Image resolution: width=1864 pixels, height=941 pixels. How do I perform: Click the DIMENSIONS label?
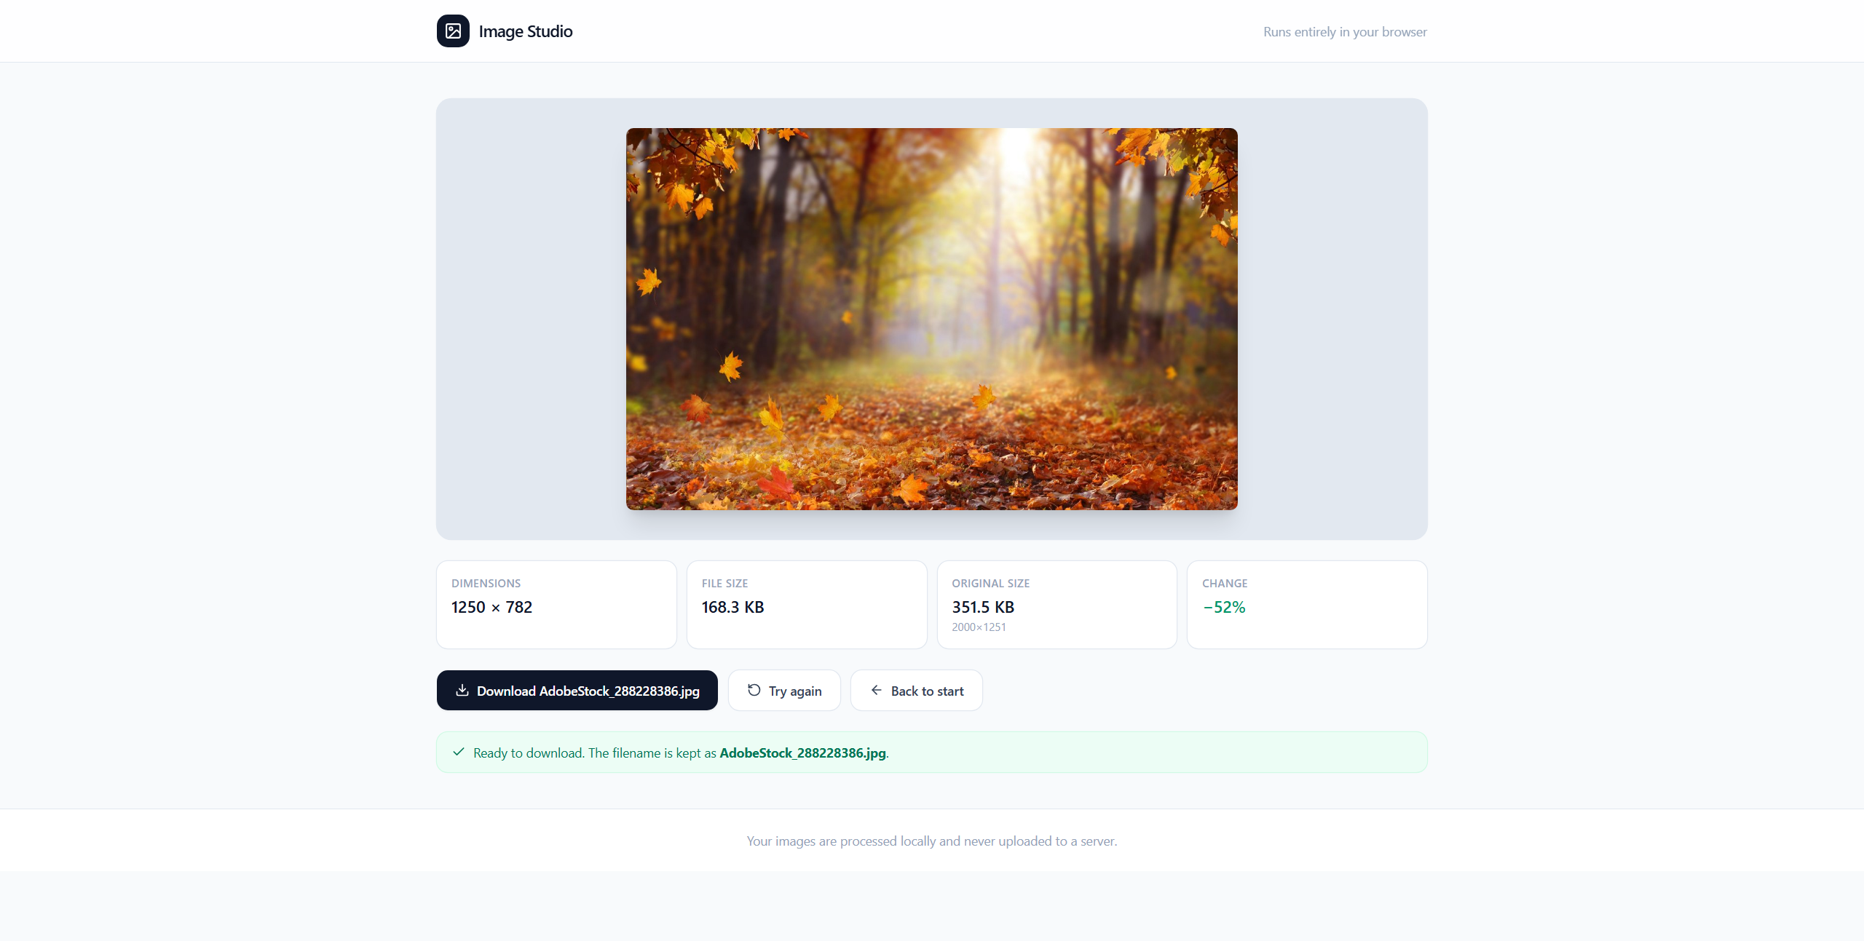[x=486, y=583]
